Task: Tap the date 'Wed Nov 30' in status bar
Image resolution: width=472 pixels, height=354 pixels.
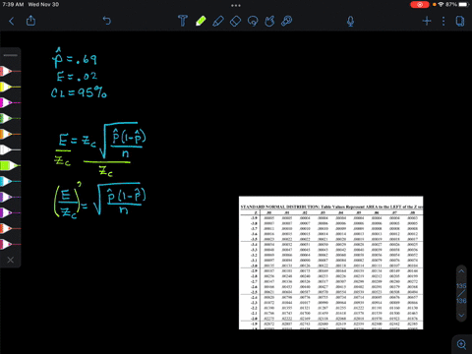Action: [x=43, y=5]
